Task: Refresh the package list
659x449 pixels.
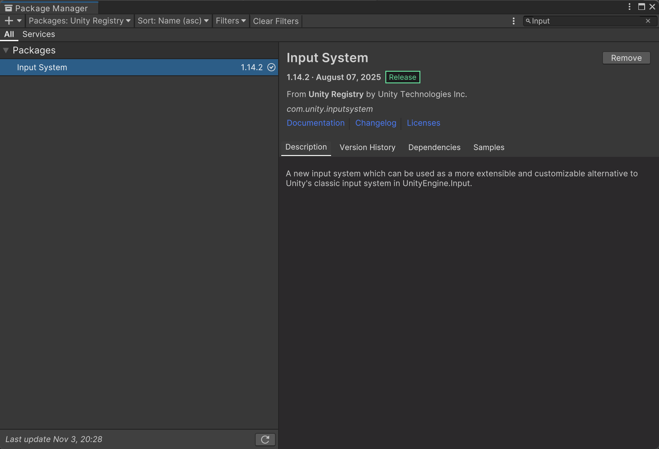Action: 265,439
